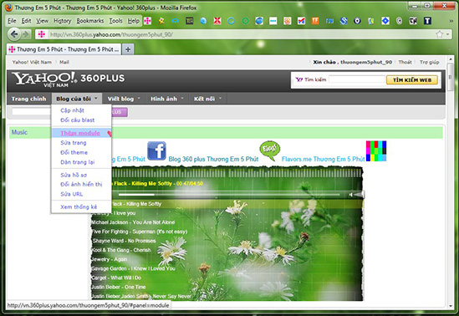The image size is (459, 316).
Task: Click the red checkmark bookmark icon
Action: tap(301, 21)
